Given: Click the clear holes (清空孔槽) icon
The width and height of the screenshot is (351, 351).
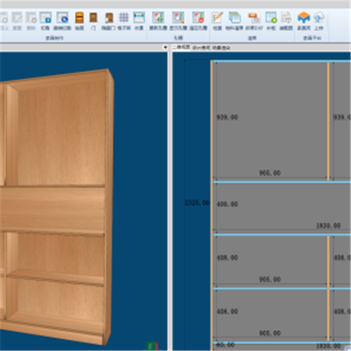Looking at the screenshot, I should [x=198, y=19].
